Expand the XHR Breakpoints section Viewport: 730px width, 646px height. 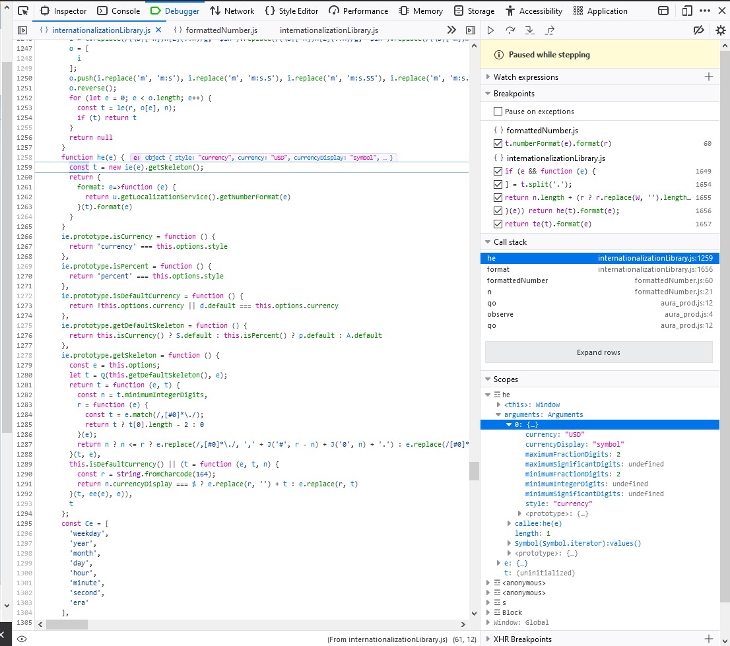pyautogui.click(x=522, y=639)
